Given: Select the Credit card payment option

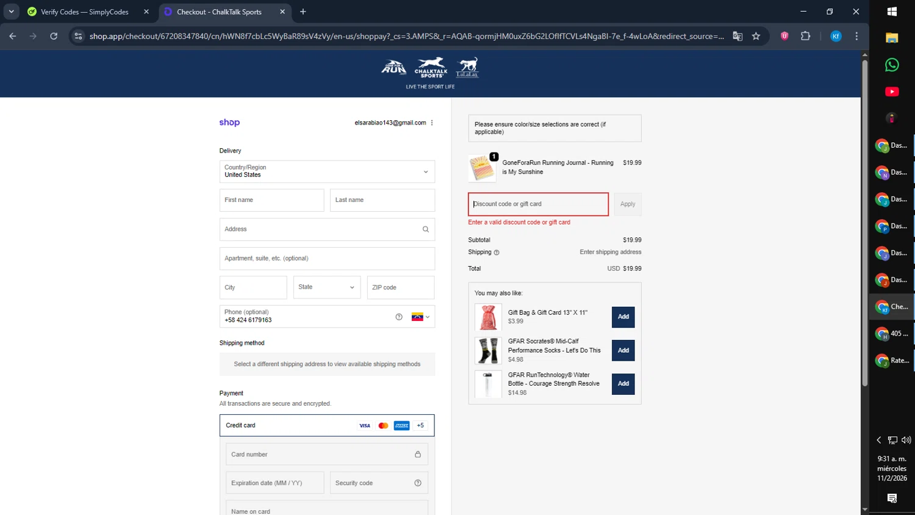Looking at the screenshot, I should tap(327, 426).
